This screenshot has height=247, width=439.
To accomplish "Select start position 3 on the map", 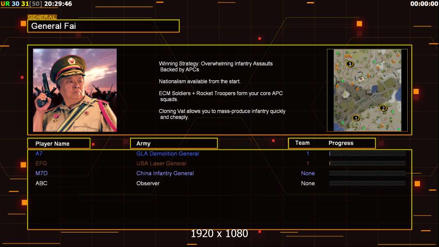I will click(x=350, y=64).
